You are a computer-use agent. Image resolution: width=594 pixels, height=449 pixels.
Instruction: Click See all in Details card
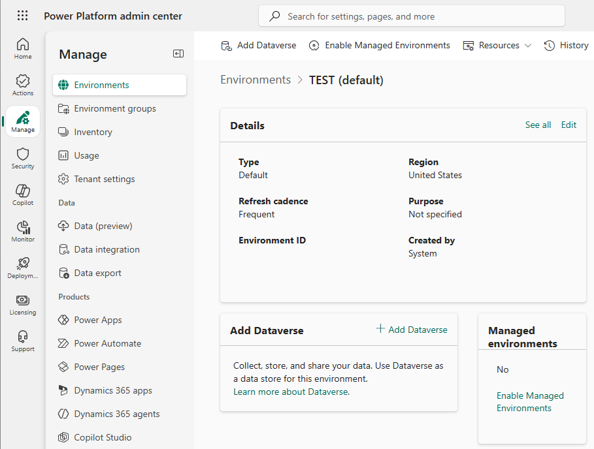coord(538,125)
